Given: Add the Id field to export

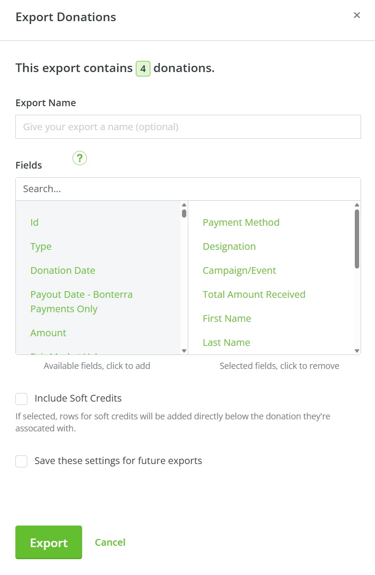Looking at the screenshot, I should 35,222.
